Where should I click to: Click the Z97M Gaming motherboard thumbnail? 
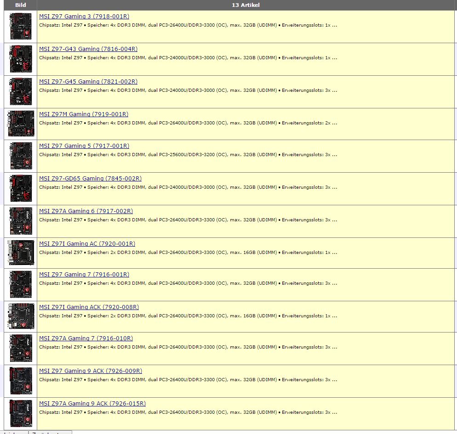21,124
